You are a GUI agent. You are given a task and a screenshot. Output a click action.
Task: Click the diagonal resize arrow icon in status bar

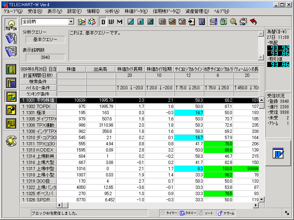pyautogui.click(x=287, y=213)
